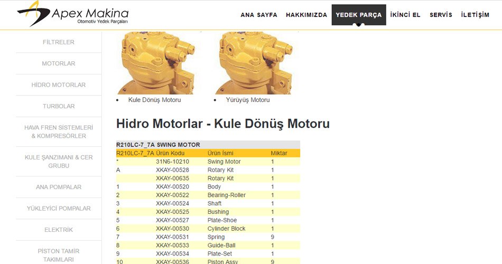This screenshot has height=264, width=502.
Task: Open the İLETİŞİM menu item
Action: pyautogui.click(x=475, y=15)
